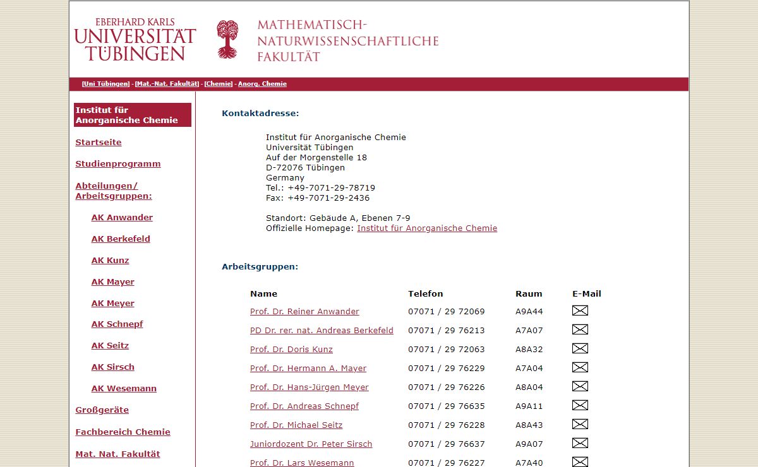Image resolution: width=758 pixels, height=467 pixels.
Task: Open Prof. Dr. Hermann A. Mayer link
Action: [x=308, y=369]
